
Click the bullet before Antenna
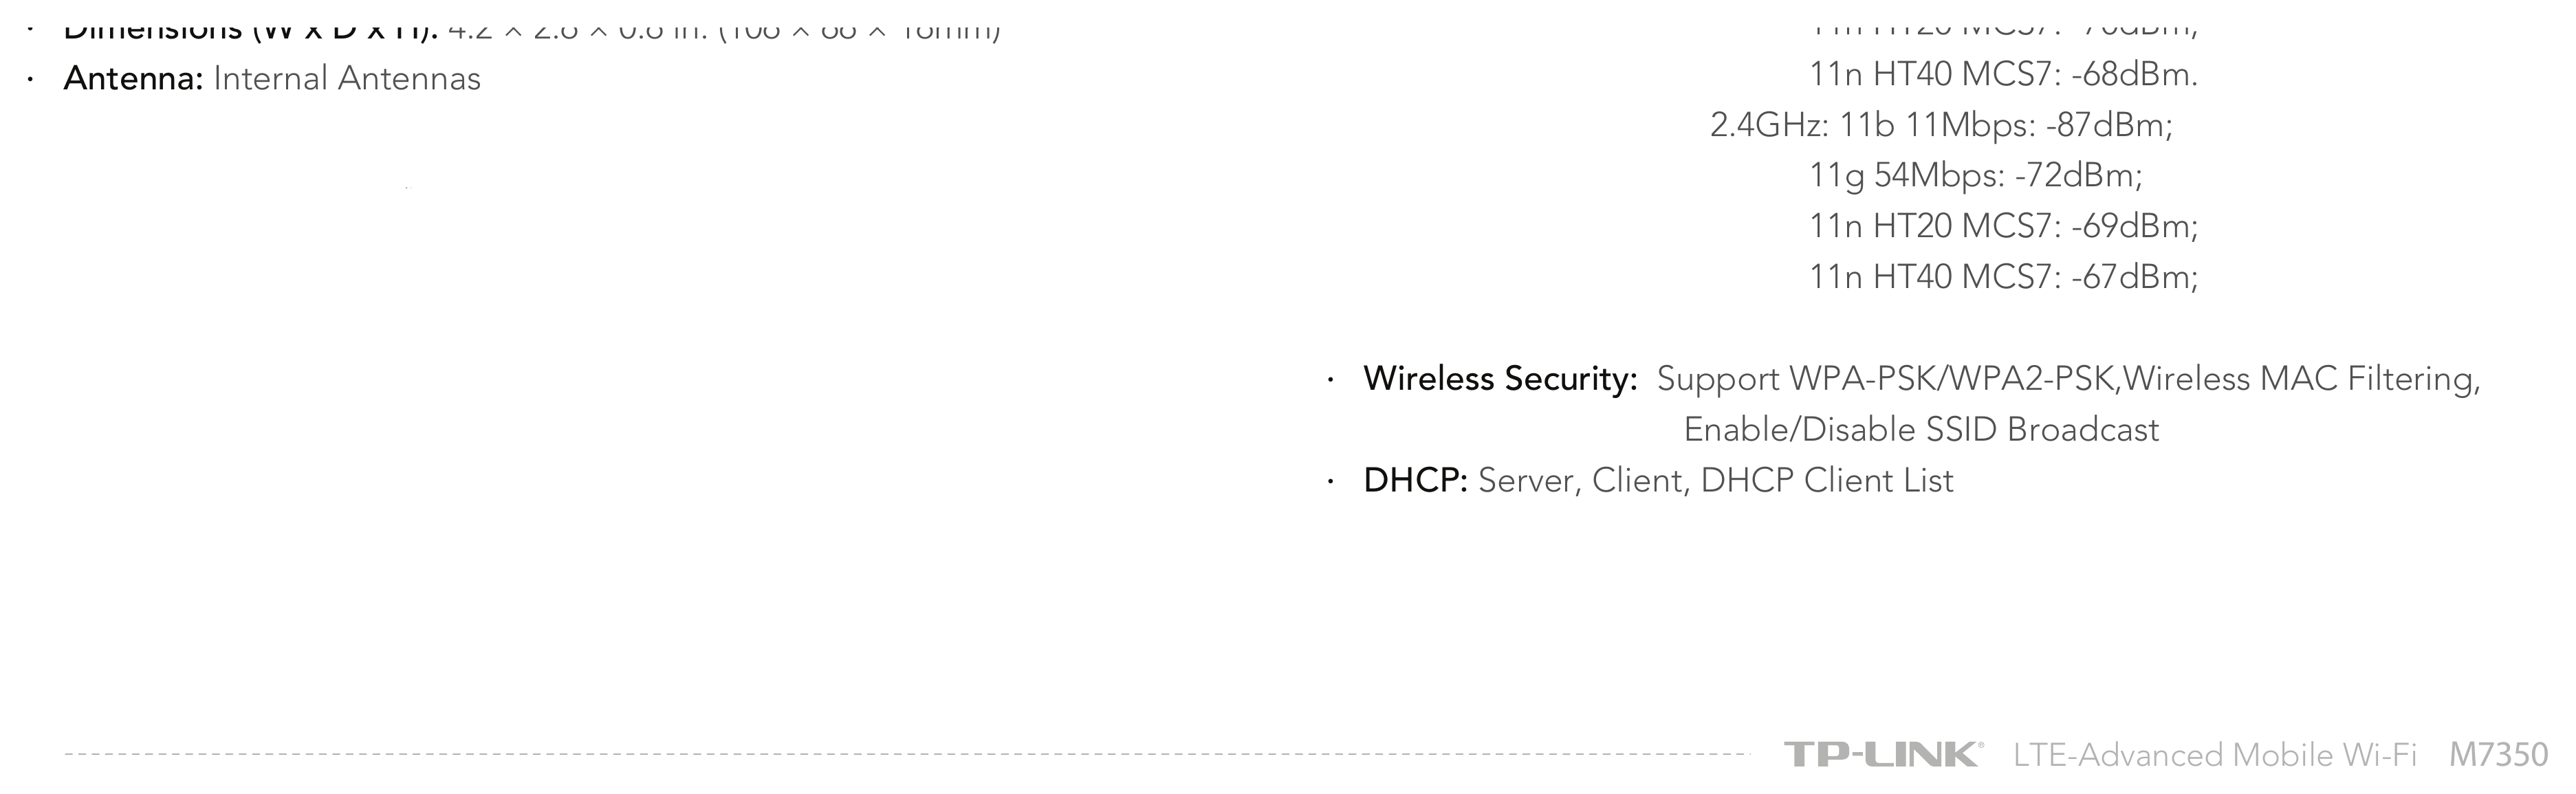pos(31,79)
